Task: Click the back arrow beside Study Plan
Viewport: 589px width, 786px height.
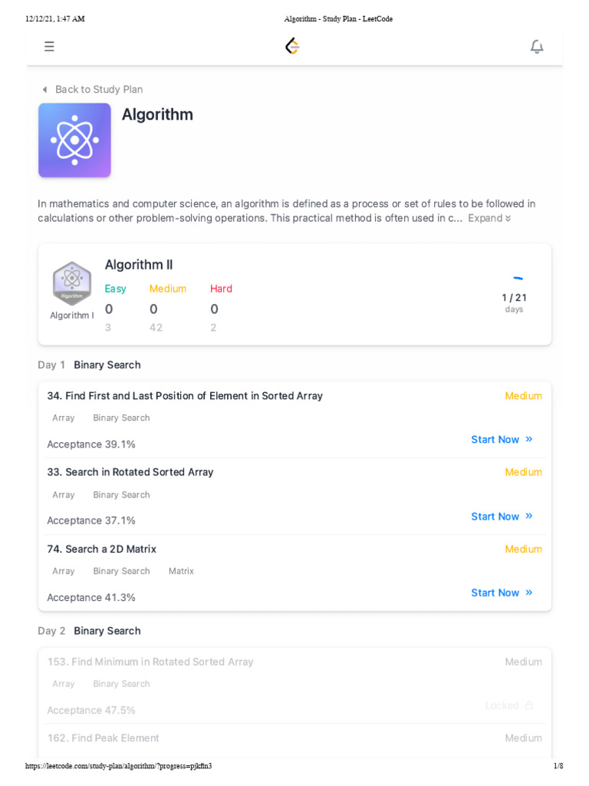Action: 44,90
